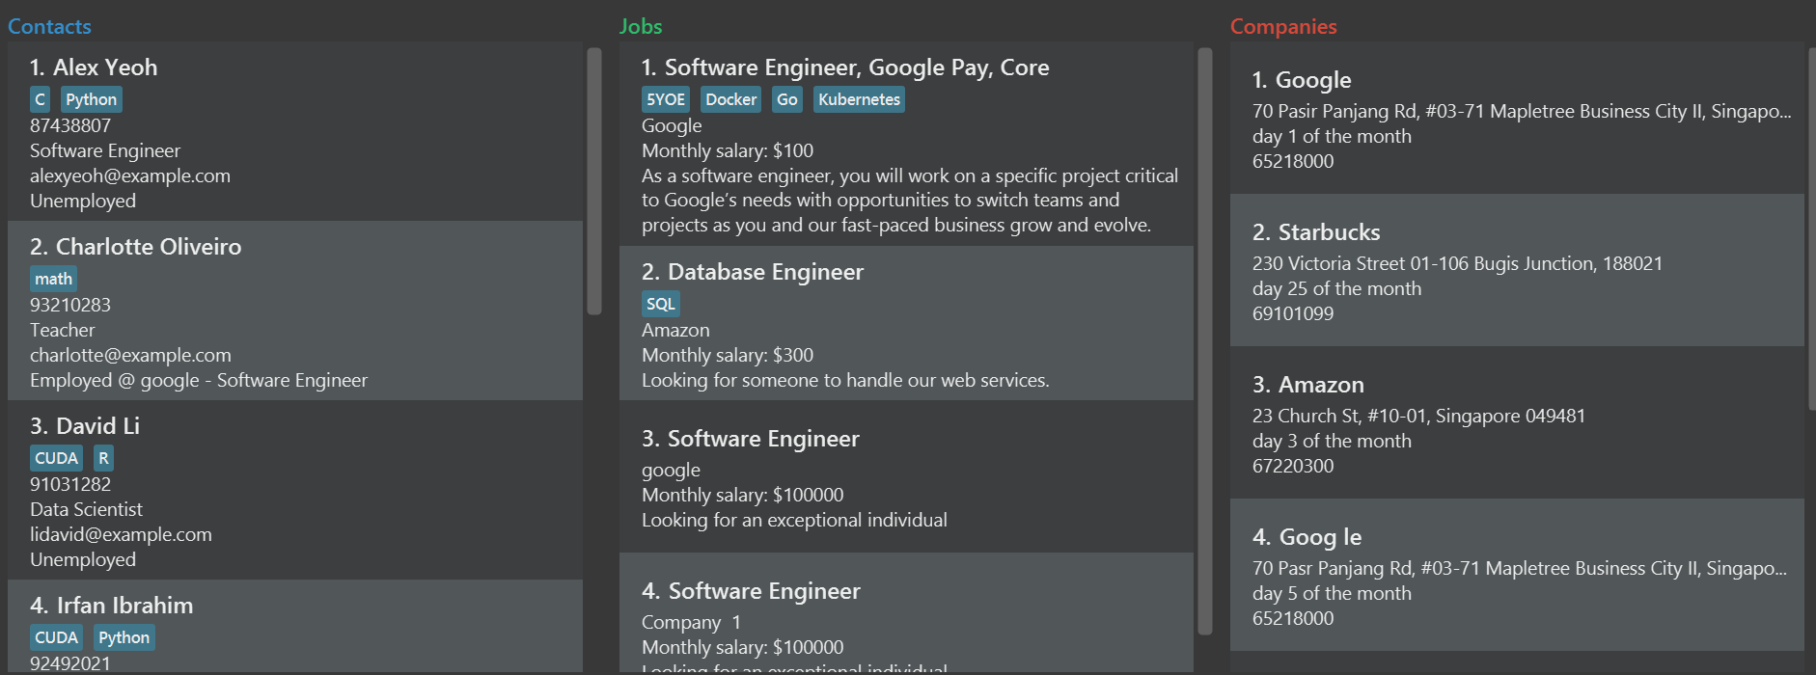Click address 23 Church St, Singapore 049481
The width and height of the screenshot is (1816, 675).
click(1418, 416)
